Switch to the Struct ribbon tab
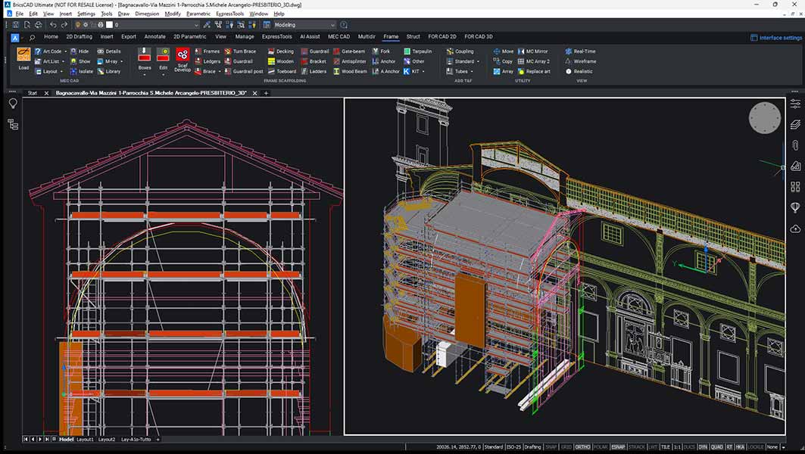The width and height of the screenshot is (805, 454). coord(413,36)
